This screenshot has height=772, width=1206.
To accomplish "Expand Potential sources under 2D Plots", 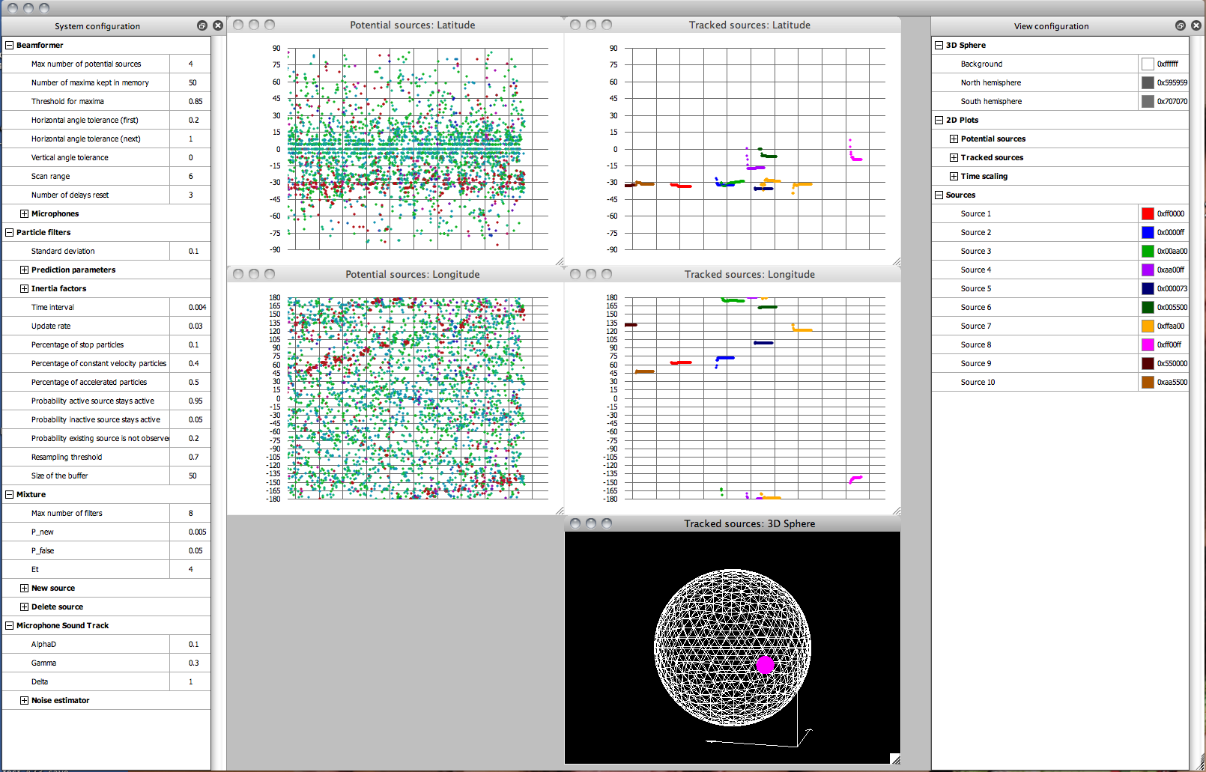I will (954, 139).
